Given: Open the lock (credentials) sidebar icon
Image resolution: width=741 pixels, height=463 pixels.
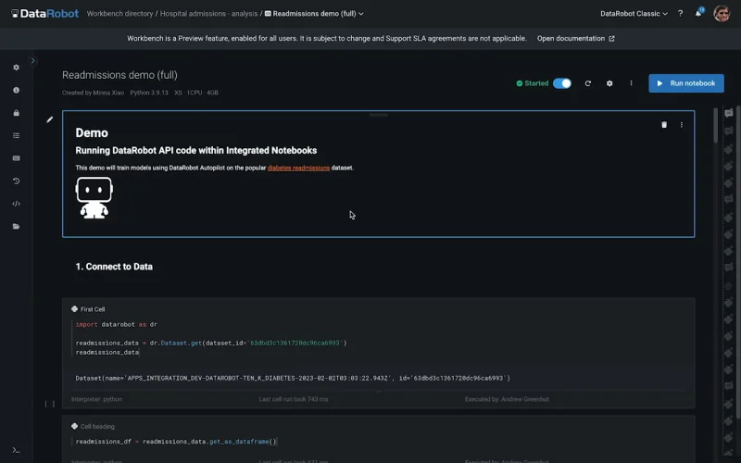Looking at the screenshot, I should [16, 113].
